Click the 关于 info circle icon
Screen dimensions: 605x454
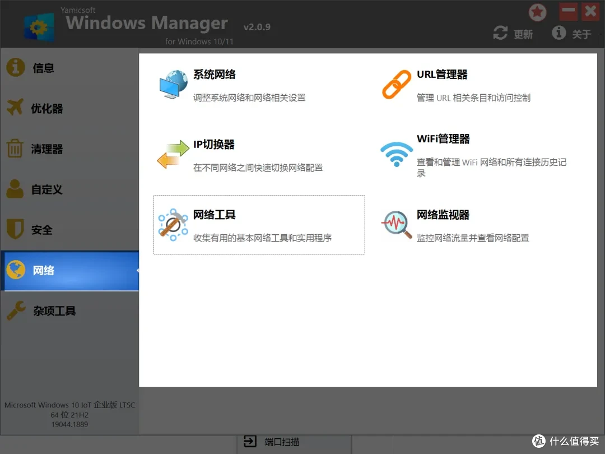click(559, 33)
